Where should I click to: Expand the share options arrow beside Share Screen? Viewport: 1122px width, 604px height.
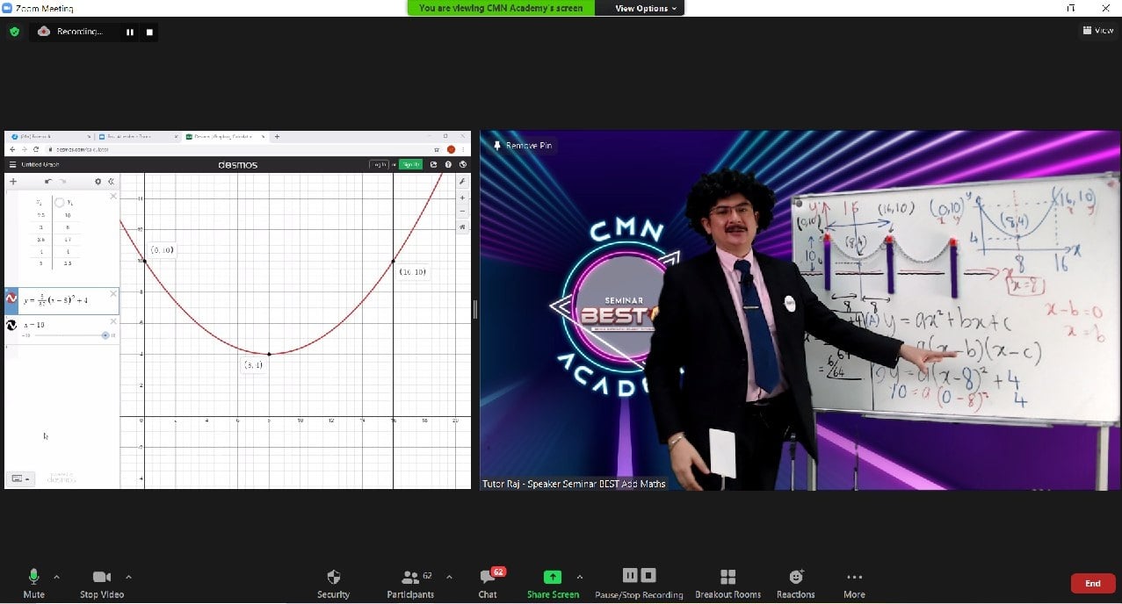579,577
